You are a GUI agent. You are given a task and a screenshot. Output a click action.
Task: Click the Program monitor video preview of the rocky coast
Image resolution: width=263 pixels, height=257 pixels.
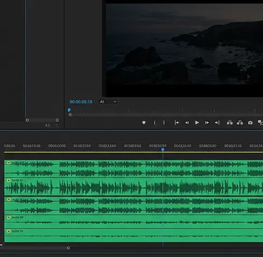pos(185,44)
